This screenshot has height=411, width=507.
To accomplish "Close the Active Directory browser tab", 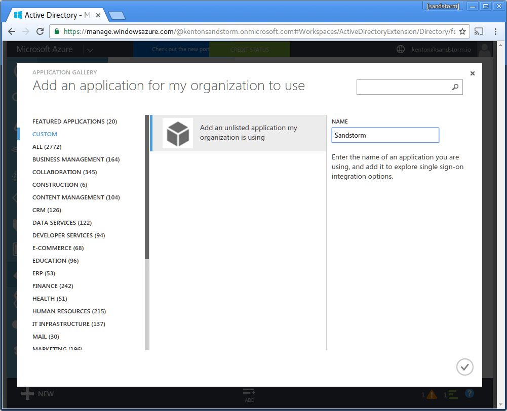I will (98, 15).
